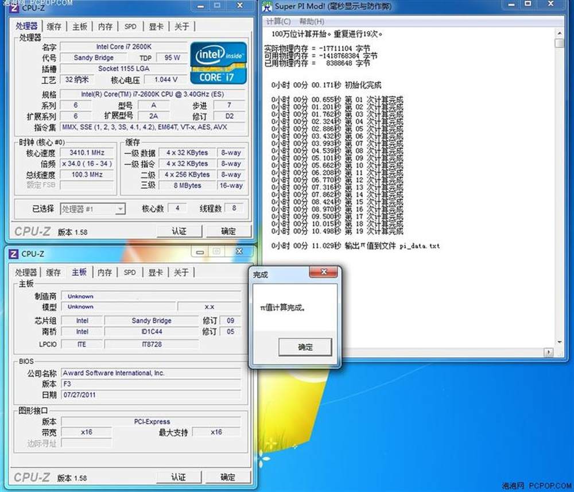Click the Super PI vertical scrollbar thumb
The width and height of the screenshot is (574, 492).
coord(560,43)
